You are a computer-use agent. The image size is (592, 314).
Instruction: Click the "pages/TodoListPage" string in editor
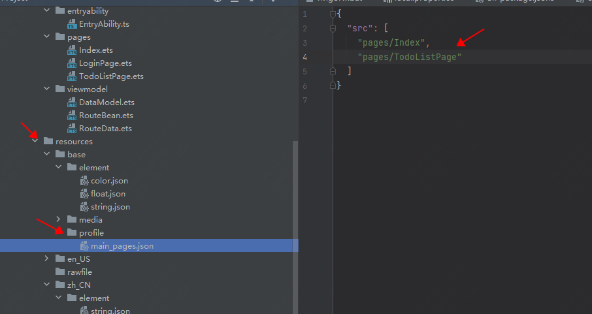[x=409, y=57]
